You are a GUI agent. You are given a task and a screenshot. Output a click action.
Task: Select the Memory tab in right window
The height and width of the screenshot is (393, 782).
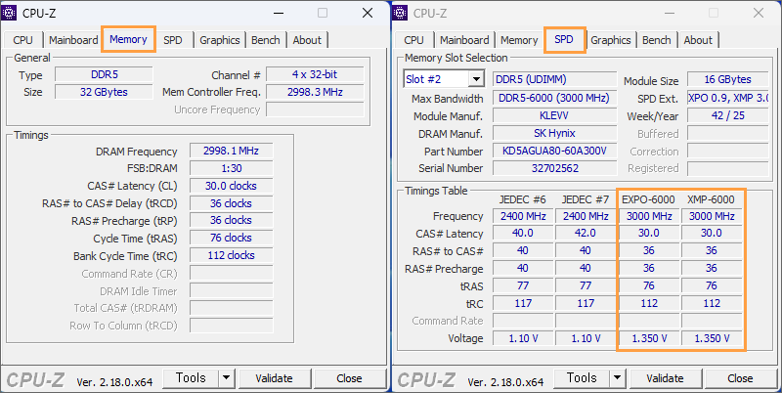pyautogui.click(x=519, y=40)
